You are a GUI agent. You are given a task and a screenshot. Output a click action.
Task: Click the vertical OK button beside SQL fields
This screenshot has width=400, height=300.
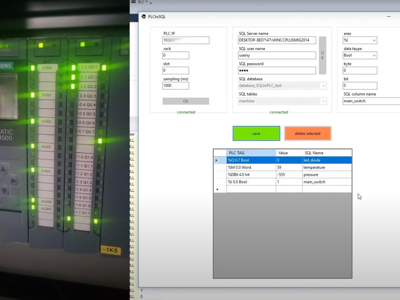click(322, 55)
